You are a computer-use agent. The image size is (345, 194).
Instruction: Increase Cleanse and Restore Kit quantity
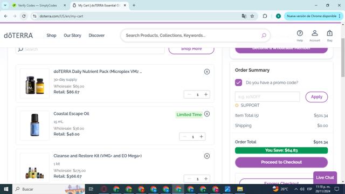click(x=206, y=178)
